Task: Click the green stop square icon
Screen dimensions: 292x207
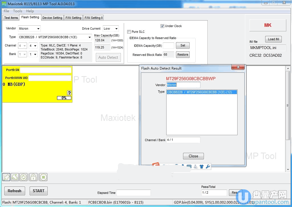Action: (43, 177)
